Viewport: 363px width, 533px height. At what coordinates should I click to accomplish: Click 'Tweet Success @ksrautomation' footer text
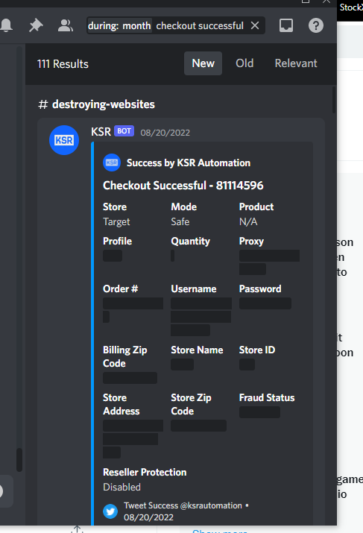[183, 505]
